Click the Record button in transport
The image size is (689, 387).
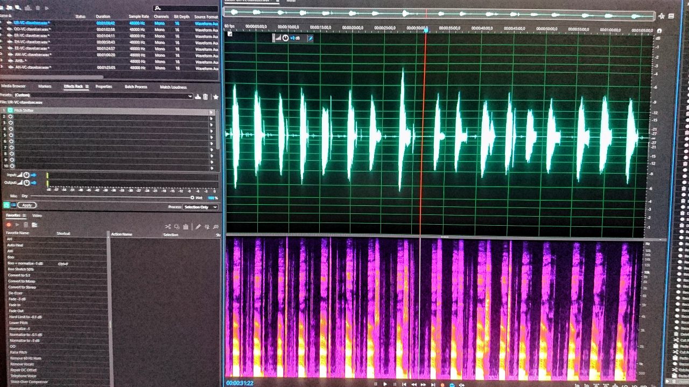442,384
